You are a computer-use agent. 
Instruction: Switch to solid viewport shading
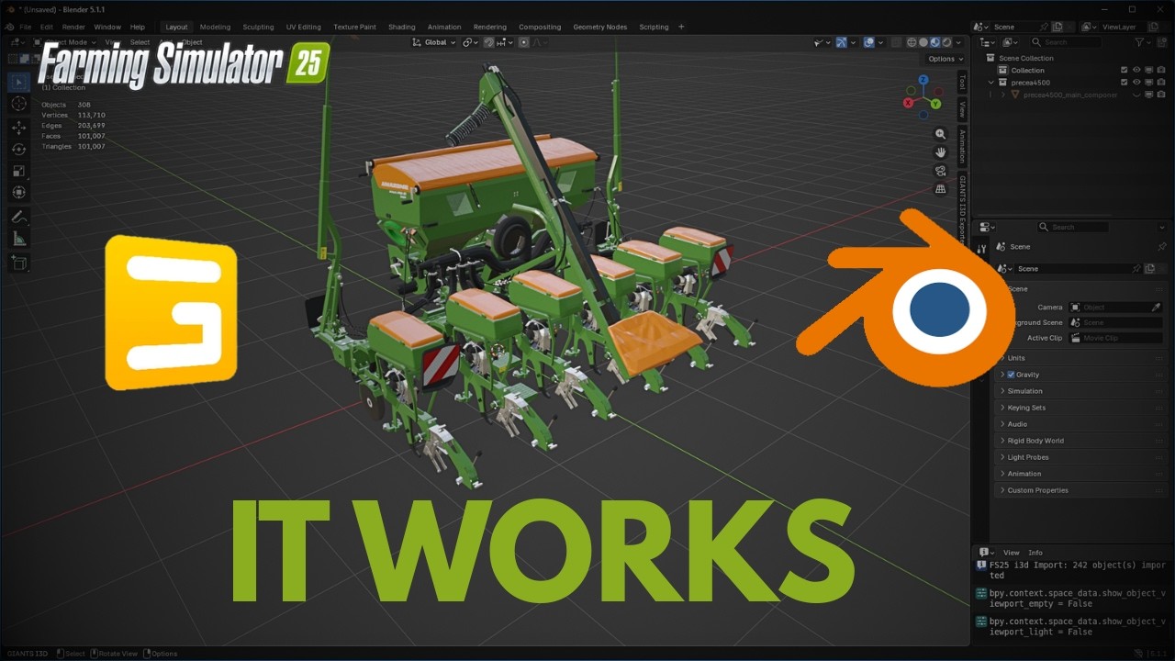[923, 42]
